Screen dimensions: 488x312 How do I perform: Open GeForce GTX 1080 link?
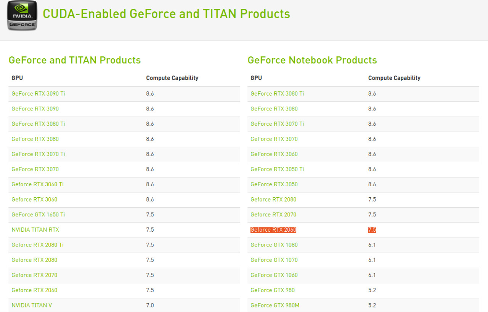(x=274, y=245)
